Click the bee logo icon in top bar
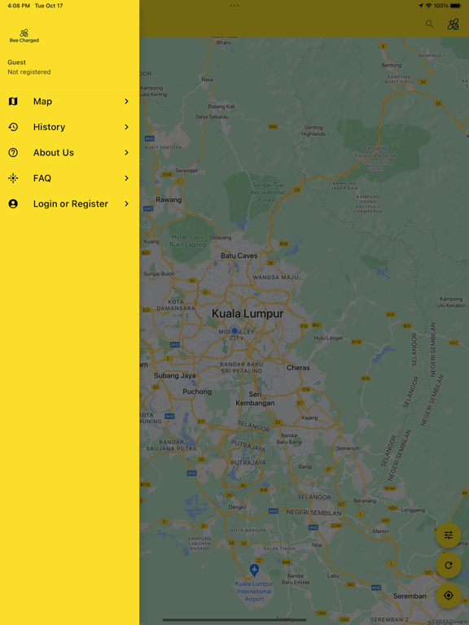 pyautogui.click(x=453, y=24)
